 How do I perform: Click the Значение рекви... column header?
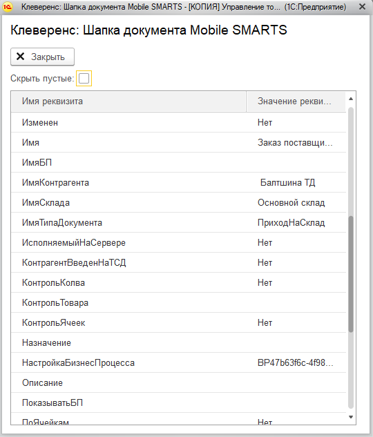[296, 101]
